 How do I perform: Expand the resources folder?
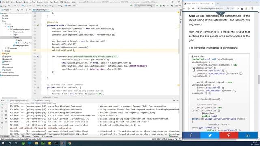(5, 48)
